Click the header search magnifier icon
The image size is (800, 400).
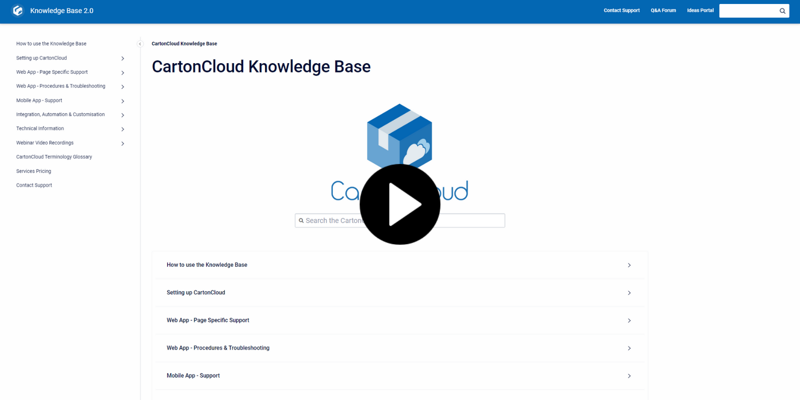click(782, 11)
